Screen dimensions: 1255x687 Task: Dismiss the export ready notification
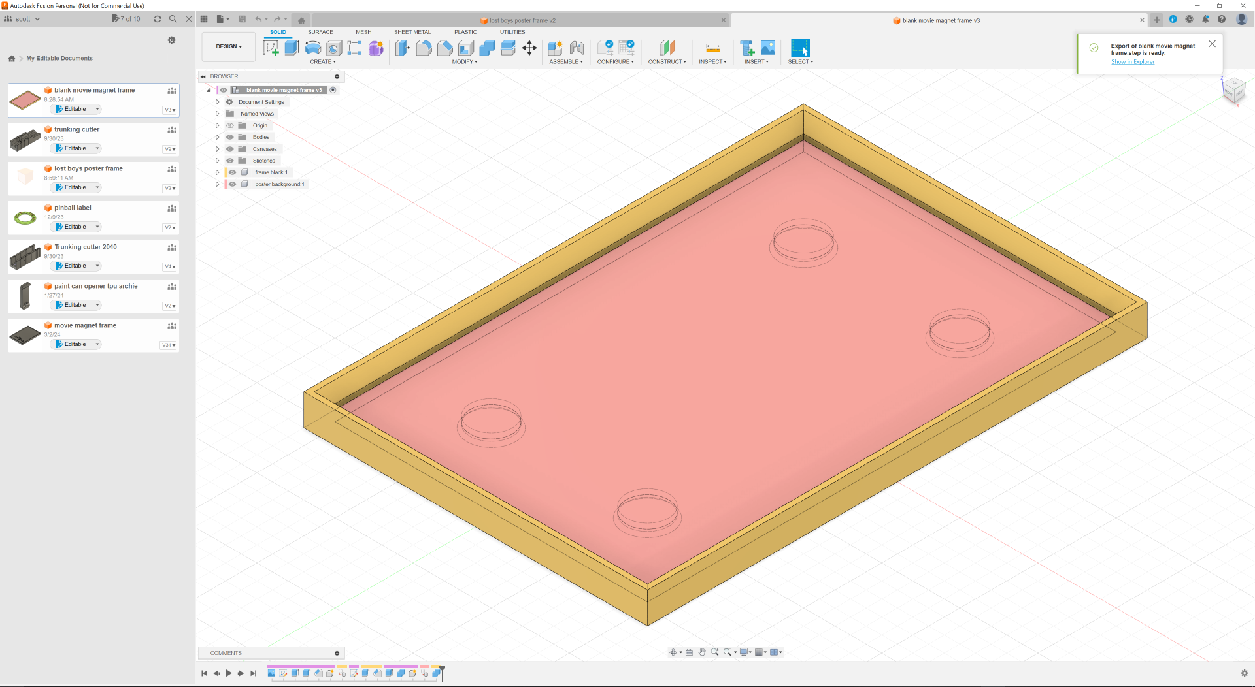(1212, 44)
